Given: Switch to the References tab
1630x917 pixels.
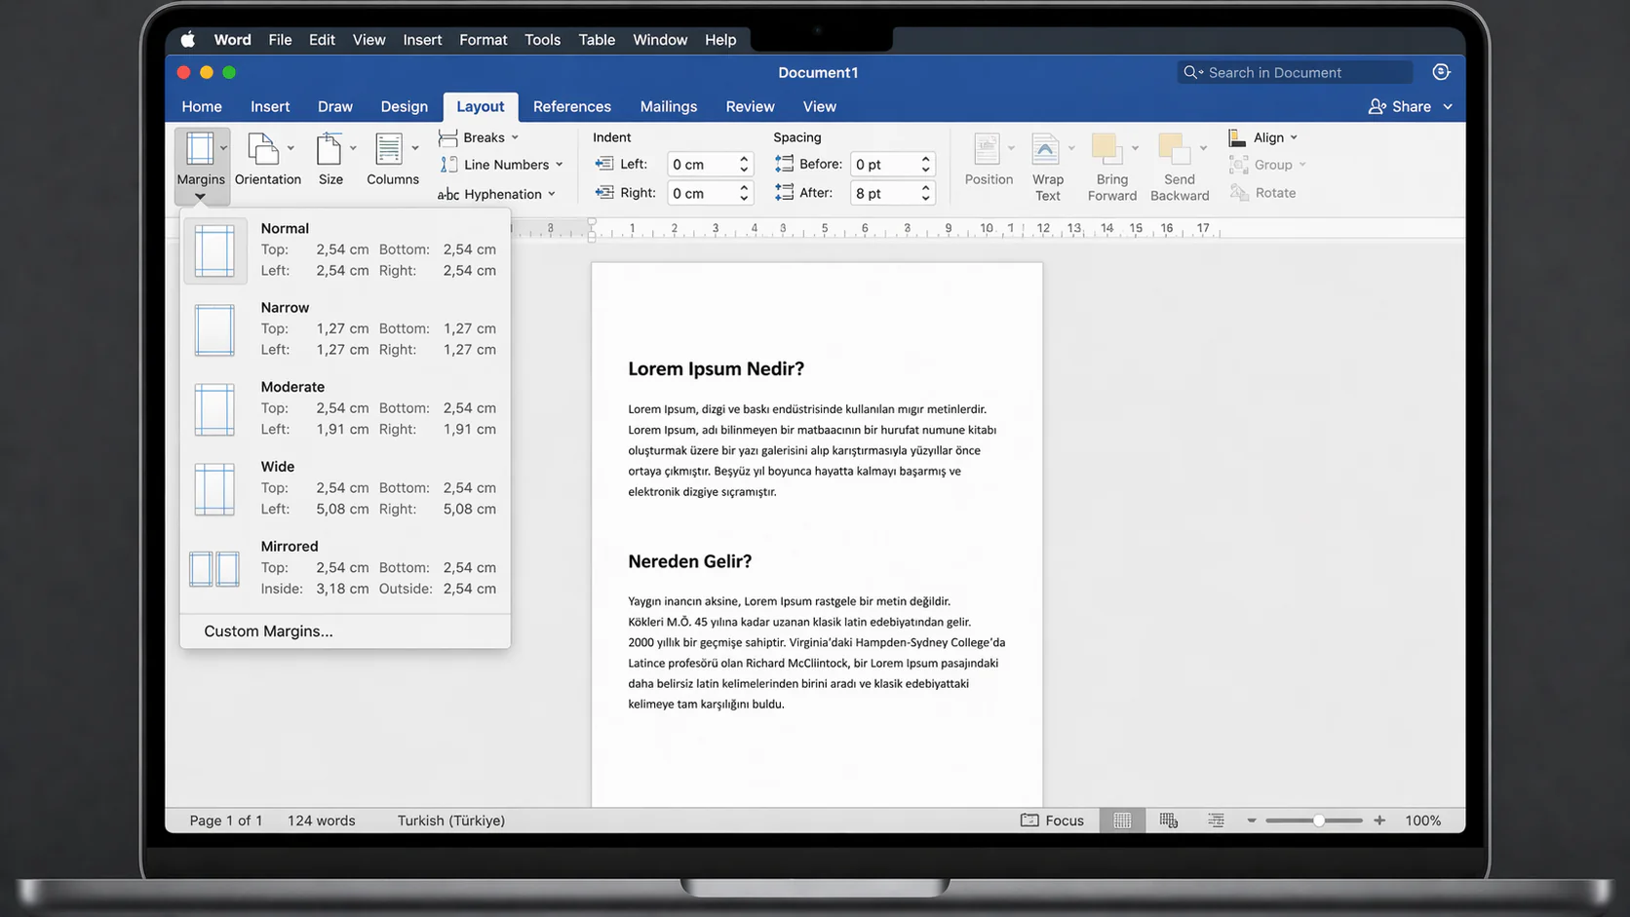Looking at the screenshot, I should 572,106.
